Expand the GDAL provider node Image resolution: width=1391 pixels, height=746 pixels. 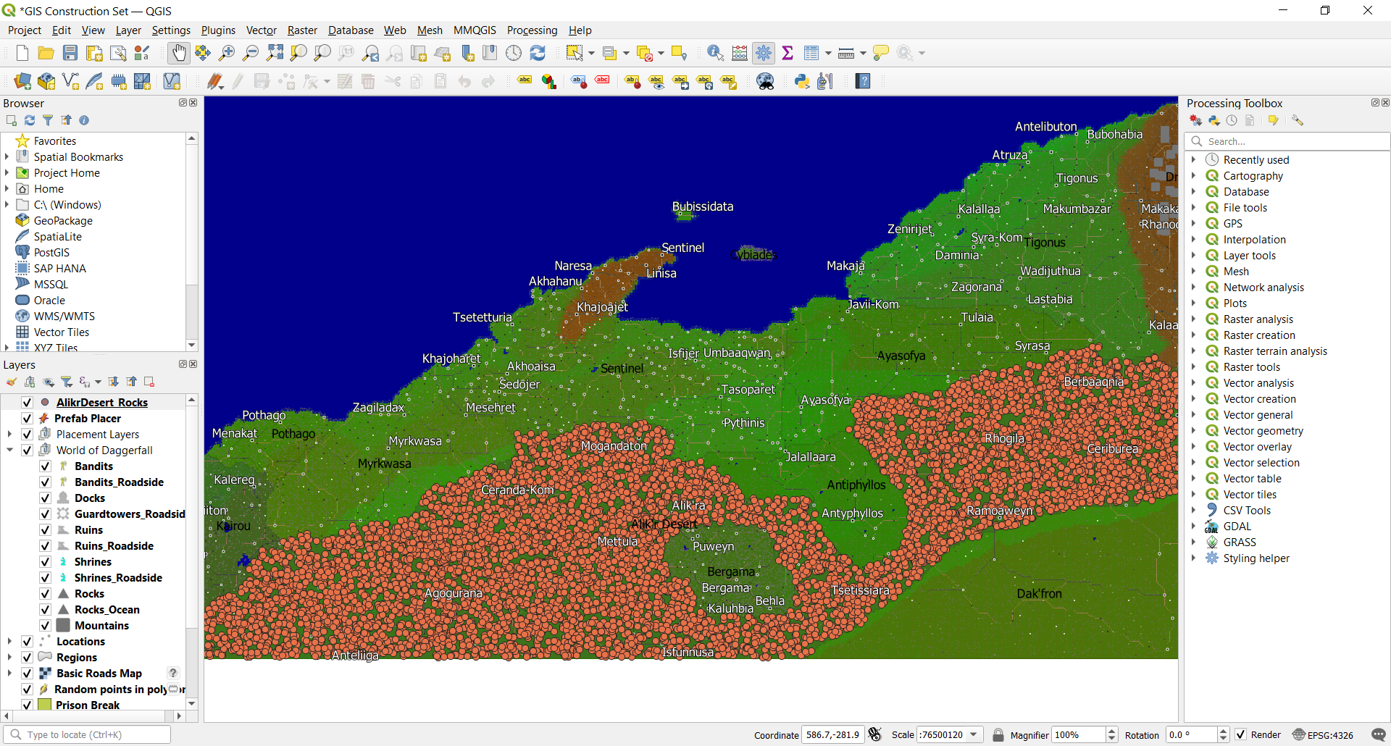(1193, 527)
